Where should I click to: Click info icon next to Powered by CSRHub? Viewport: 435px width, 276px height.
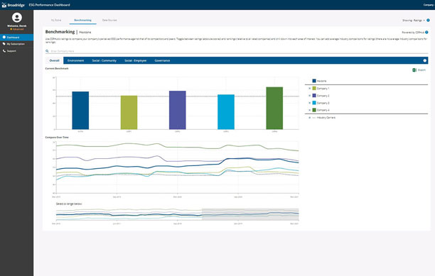coord(426,33)
